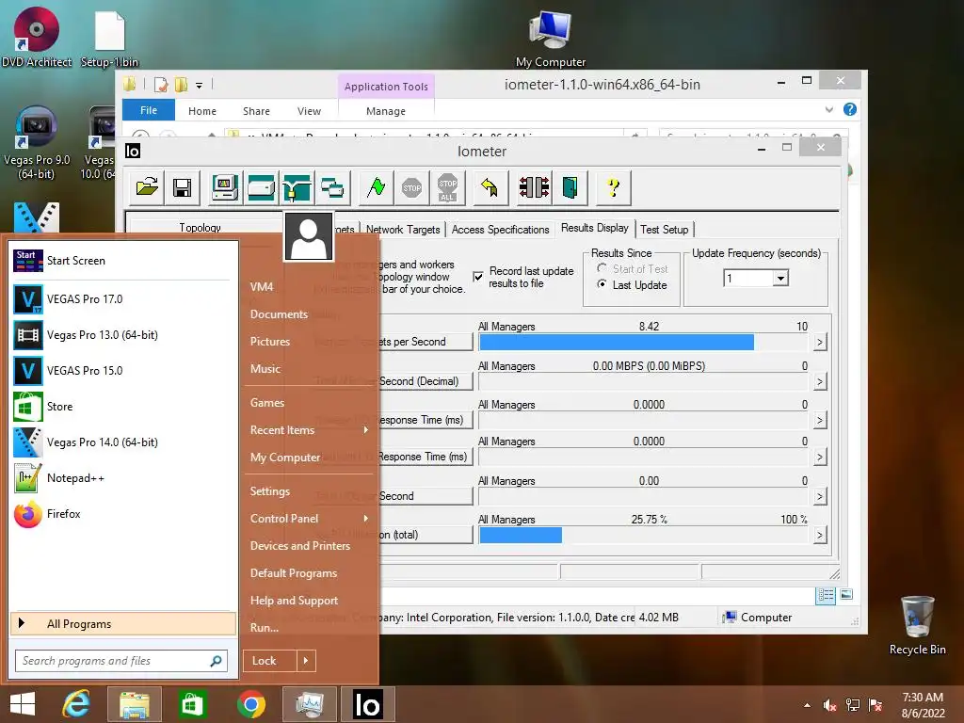This screenshot has height=723, width=964.
Task: Start new network worker icon
Action: (297, 187)
